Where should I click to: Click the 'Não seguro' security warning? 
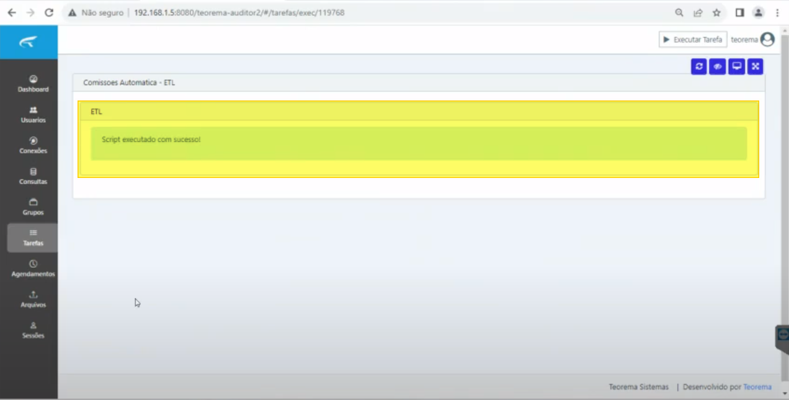point(96,12)
